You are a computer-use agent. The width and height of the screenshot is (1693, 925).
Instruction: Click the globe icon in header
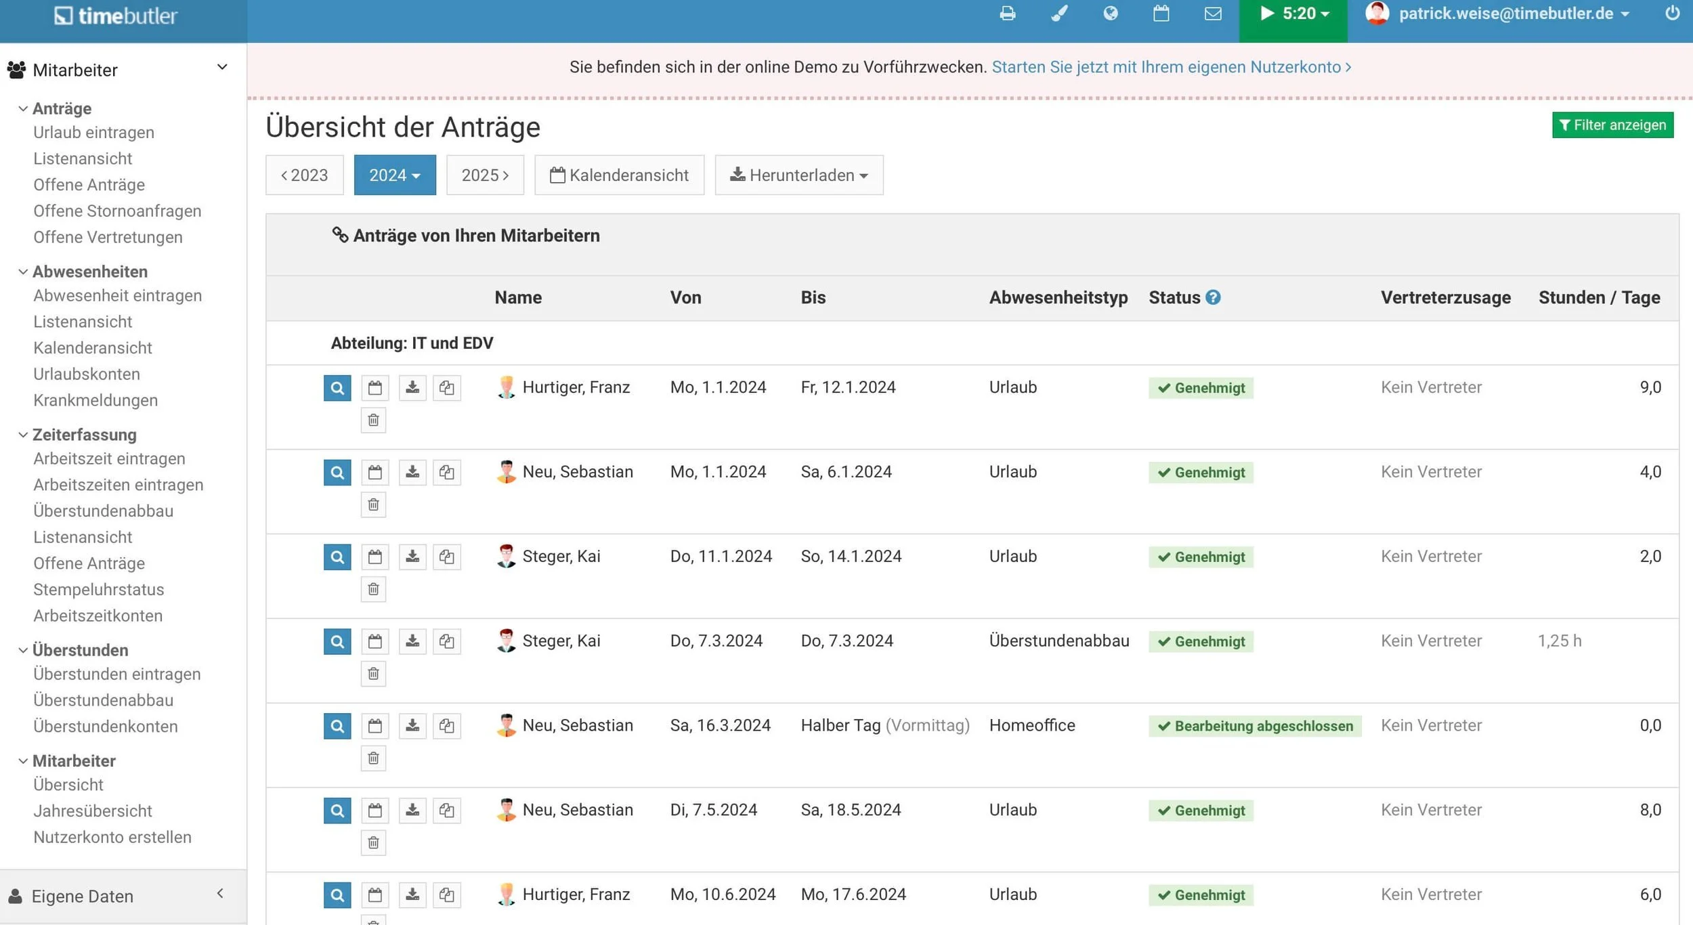click(x=1110, y=14)
